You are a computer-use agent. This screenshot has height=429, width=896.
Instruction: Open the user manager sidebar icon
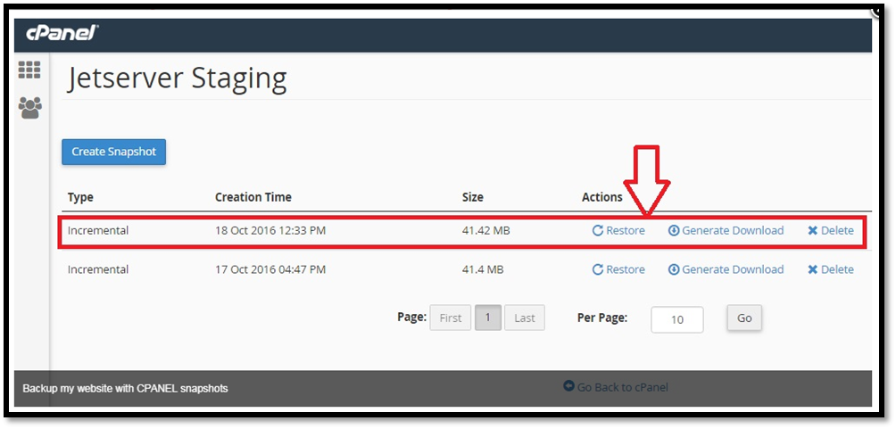(29, 107)
